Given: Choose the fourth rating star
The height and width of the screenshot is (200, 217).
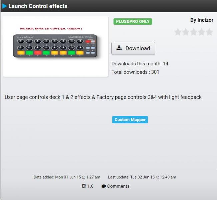Looking at the screenshot, I should click(201, 32).
